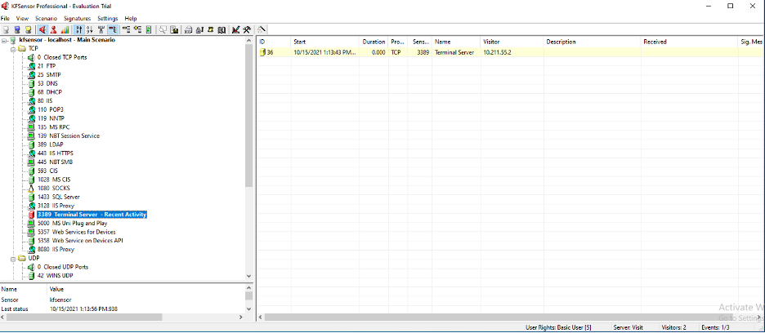Select 5357 Web Services for Devices
Viewport: 765px width, 333px height.
[x=77, y=232]
